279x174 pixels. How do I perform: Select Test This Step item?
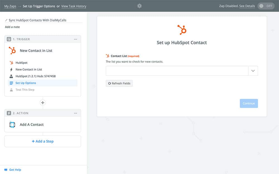click(x=25, y=90)
